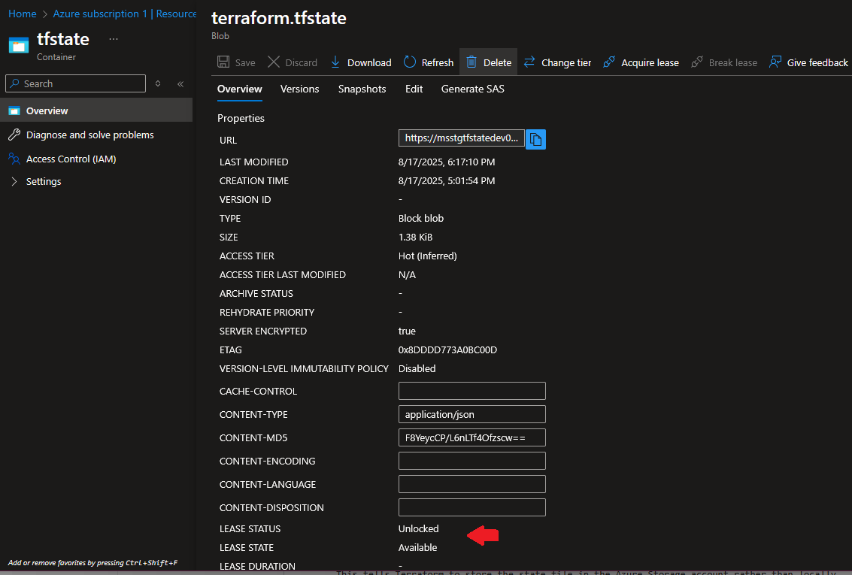Click the '1.38 KiB' size value
The height and width of the screenshot is (575, 852).
click(x=415, y=238)
